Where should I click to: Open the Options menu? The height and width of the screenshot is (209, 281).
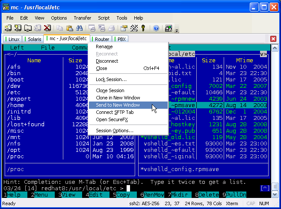tap(59, 18)
